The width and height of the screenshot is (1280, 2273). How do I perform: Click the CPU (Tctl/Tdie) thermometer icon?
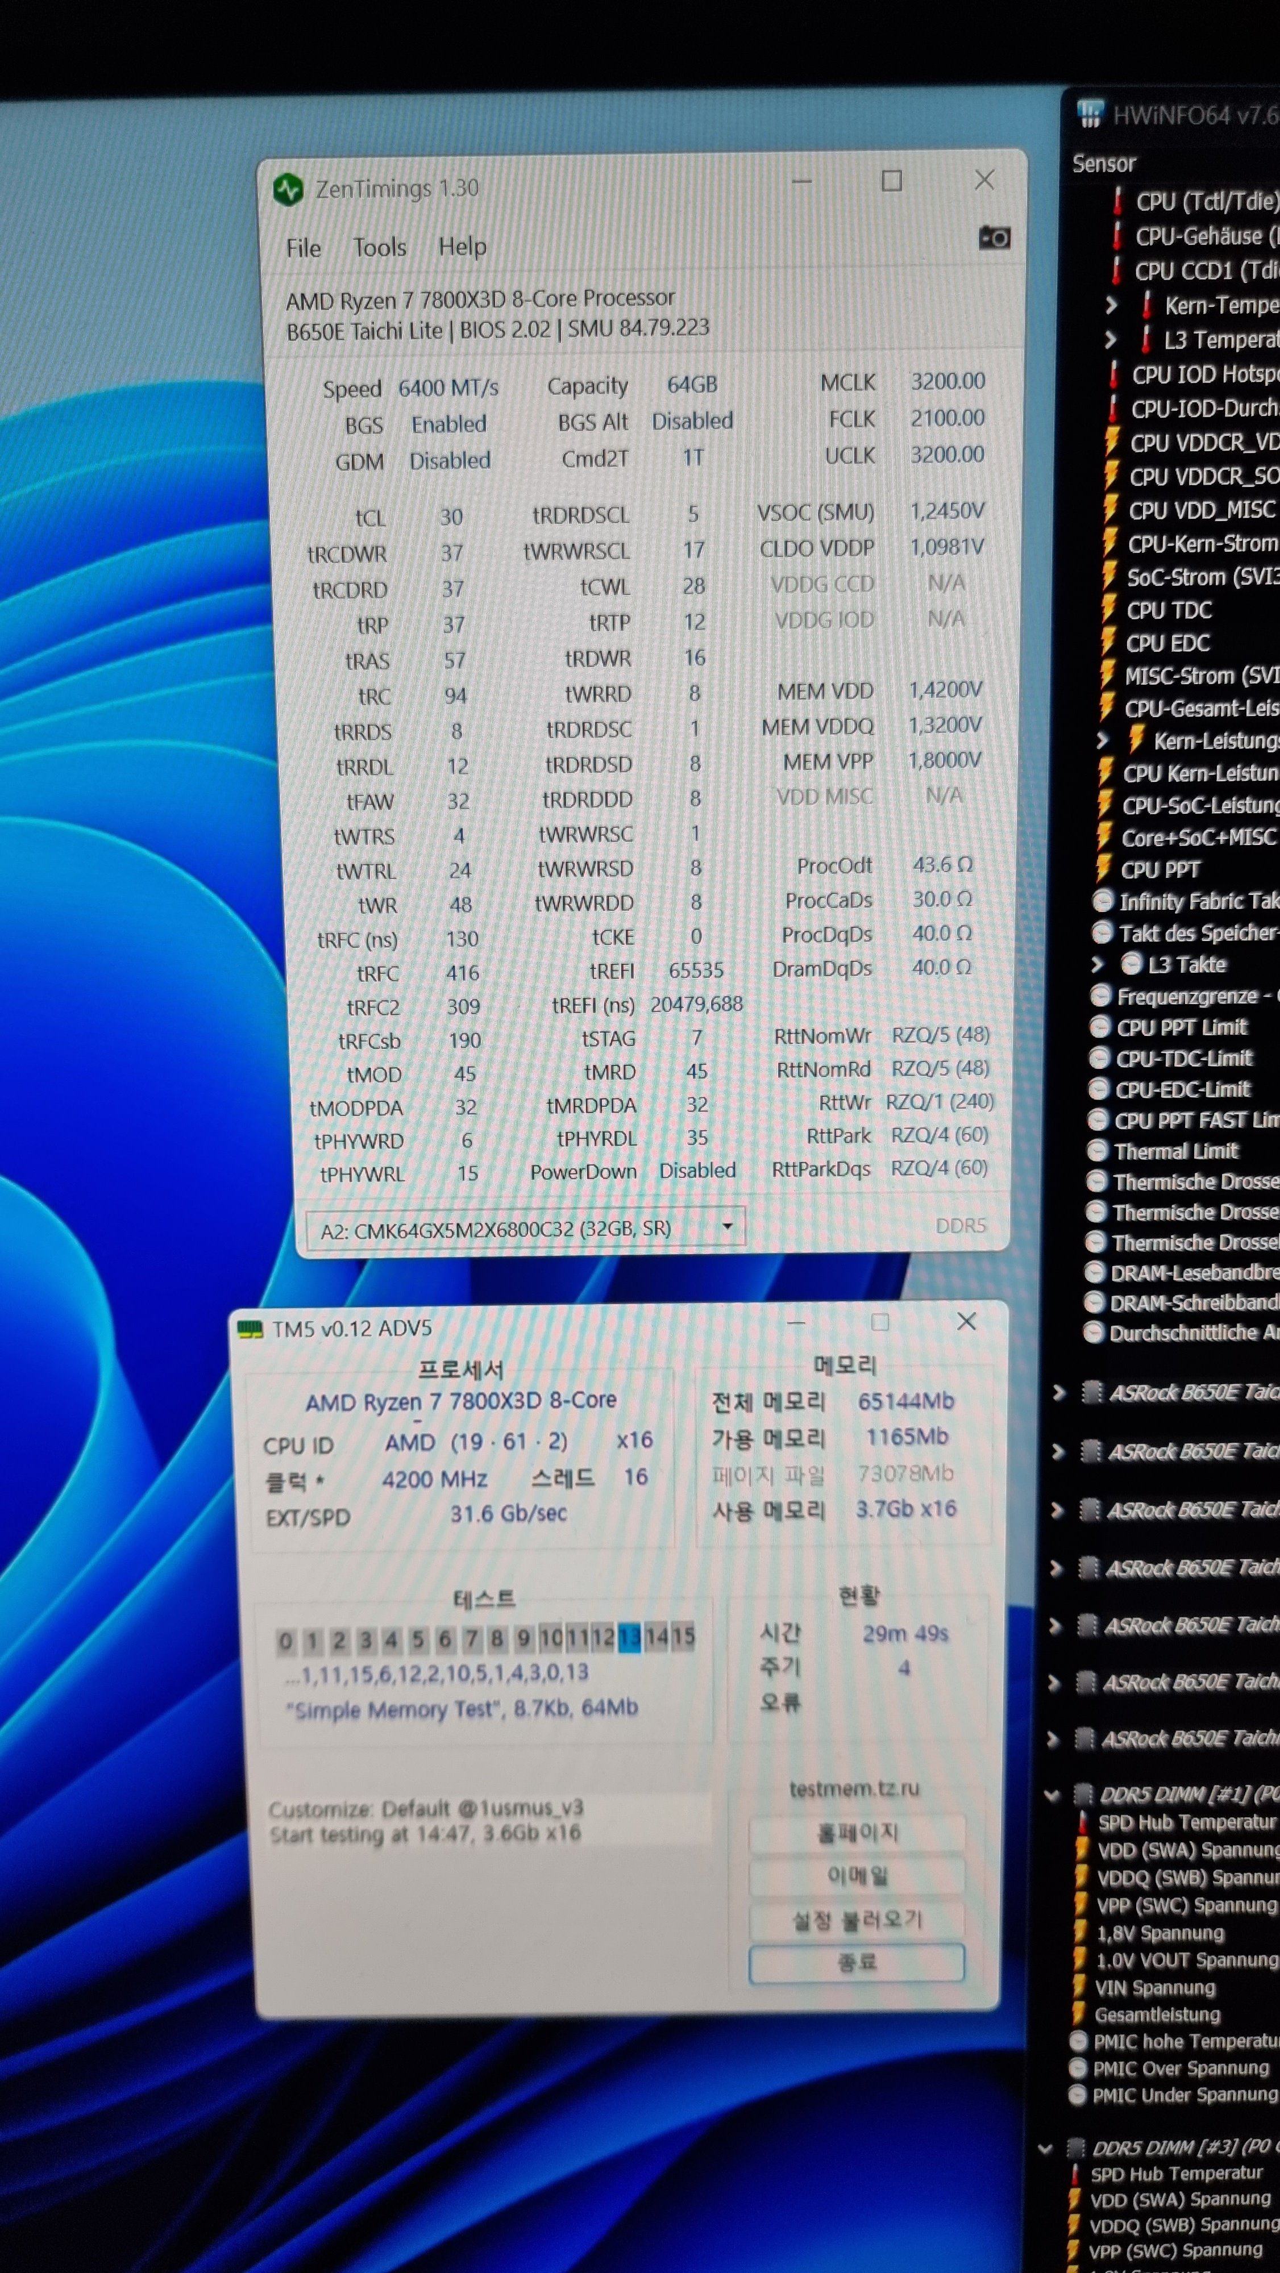pyautogui.click(x=1117, y=201)
